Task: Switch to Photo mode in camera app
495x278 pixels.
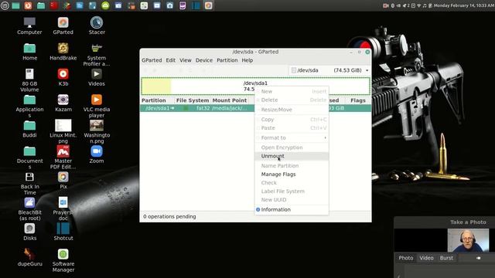Action: click(405, 258)
